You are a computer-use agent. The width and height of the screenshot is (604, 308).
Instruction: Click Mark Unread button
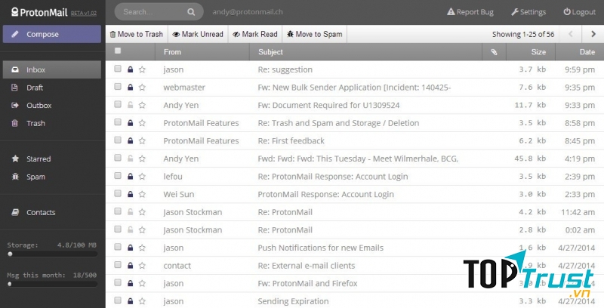tap(198, 34)
